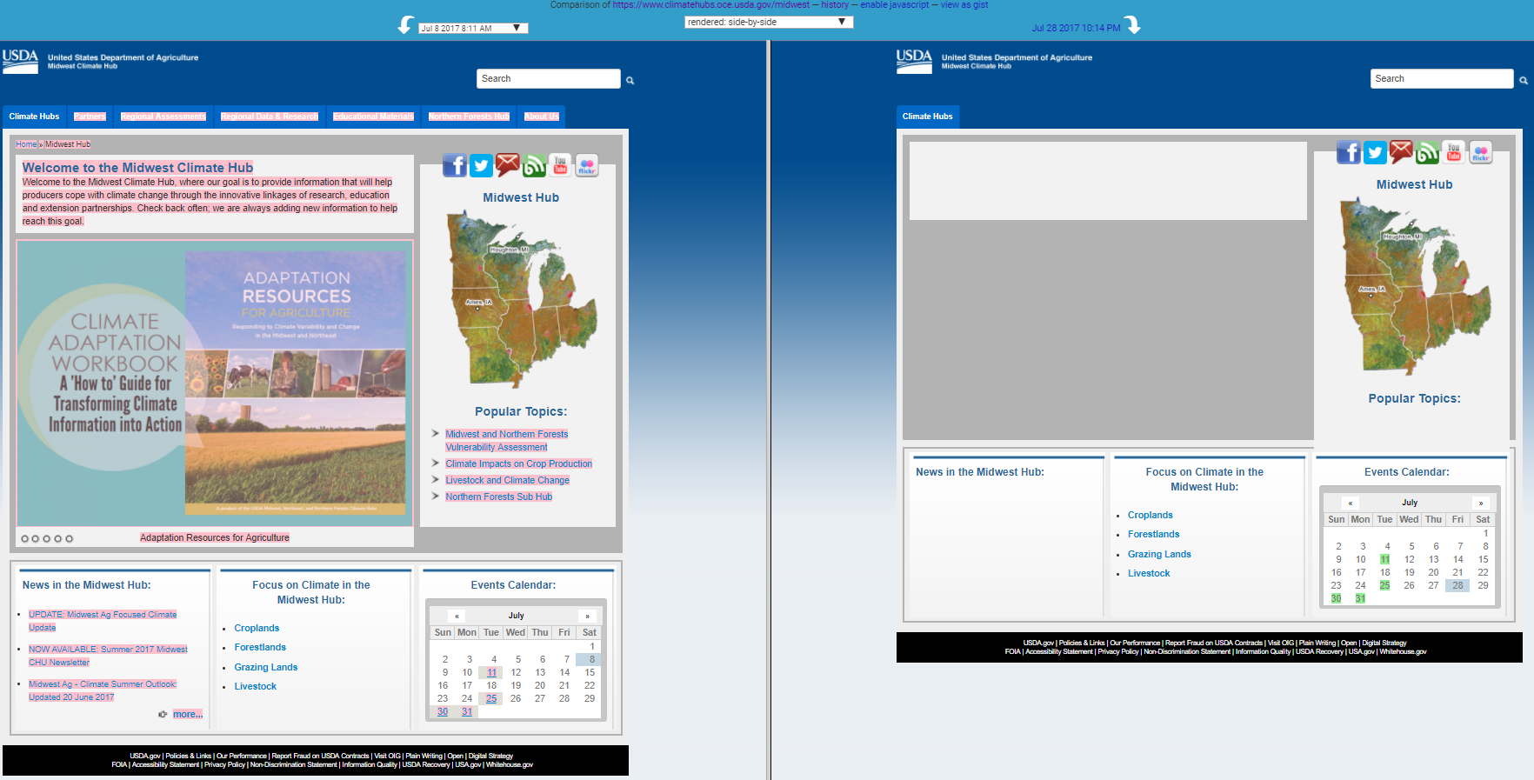Viewport: 1534px width, 780px height.
Task: Switch to the Northern Forests Hub tab
Action: click(469, 117)
